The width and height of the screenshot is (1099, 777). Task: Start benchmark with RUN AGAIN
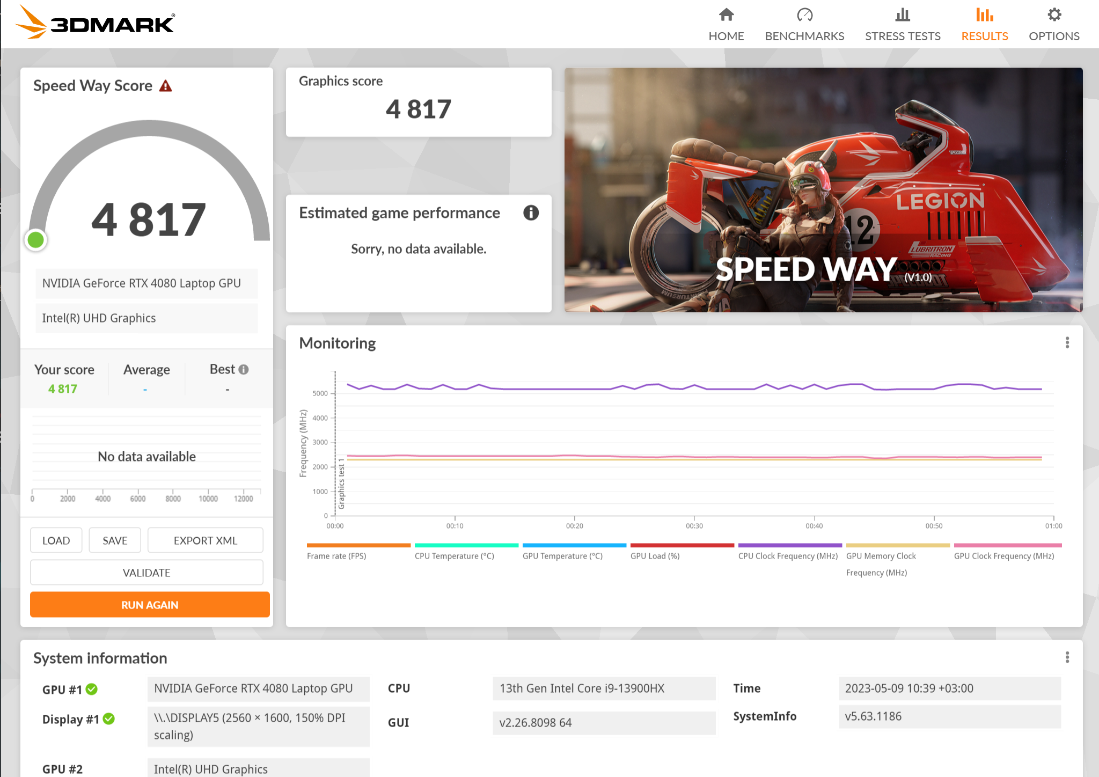point(150,605)
